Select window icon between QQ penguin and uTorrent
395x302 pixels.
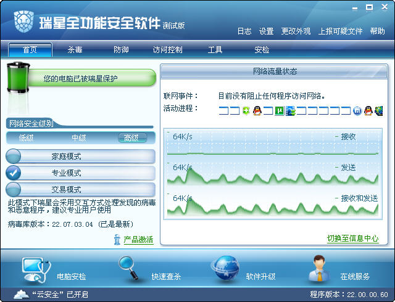(268, 111)
